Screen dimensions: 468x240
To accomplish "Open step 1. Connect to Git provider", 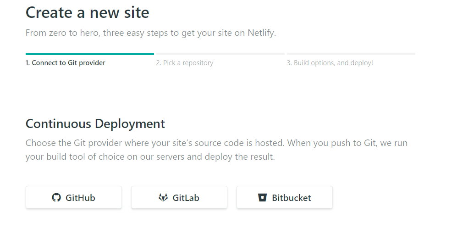I will pos(66,63).
